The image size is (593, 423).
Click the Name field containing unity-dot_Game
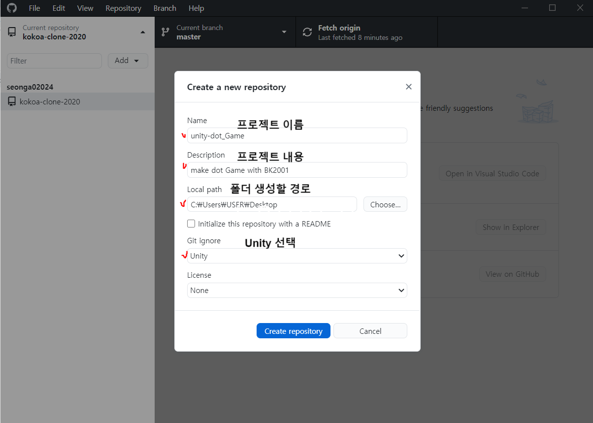(x=297, y=135)
